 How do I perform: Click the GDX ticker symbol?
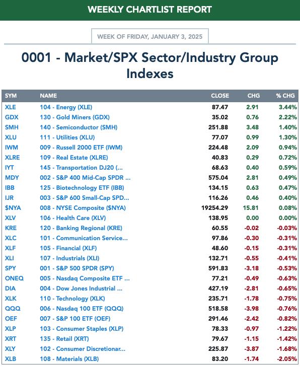click(12, 117)
